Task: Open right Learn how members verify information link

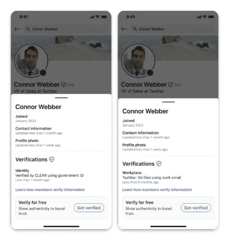Action: pos(157,190)
